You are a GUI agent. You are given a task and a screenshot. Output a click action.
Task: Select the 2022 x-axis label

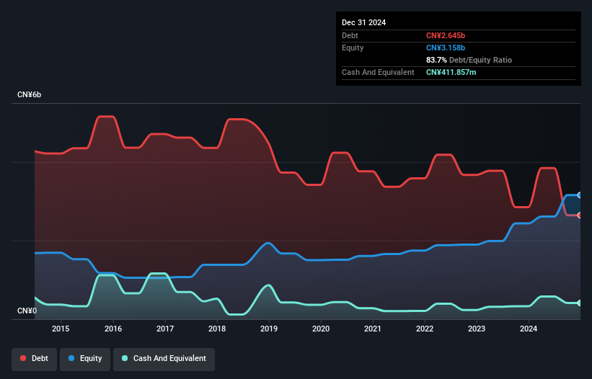(425, 329)
